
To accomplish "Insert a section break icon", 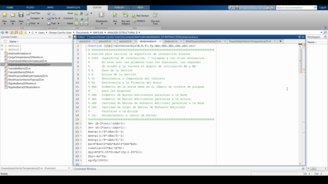I will 76,13.
